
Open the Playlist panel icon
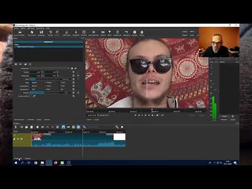(x=93, y=32)
